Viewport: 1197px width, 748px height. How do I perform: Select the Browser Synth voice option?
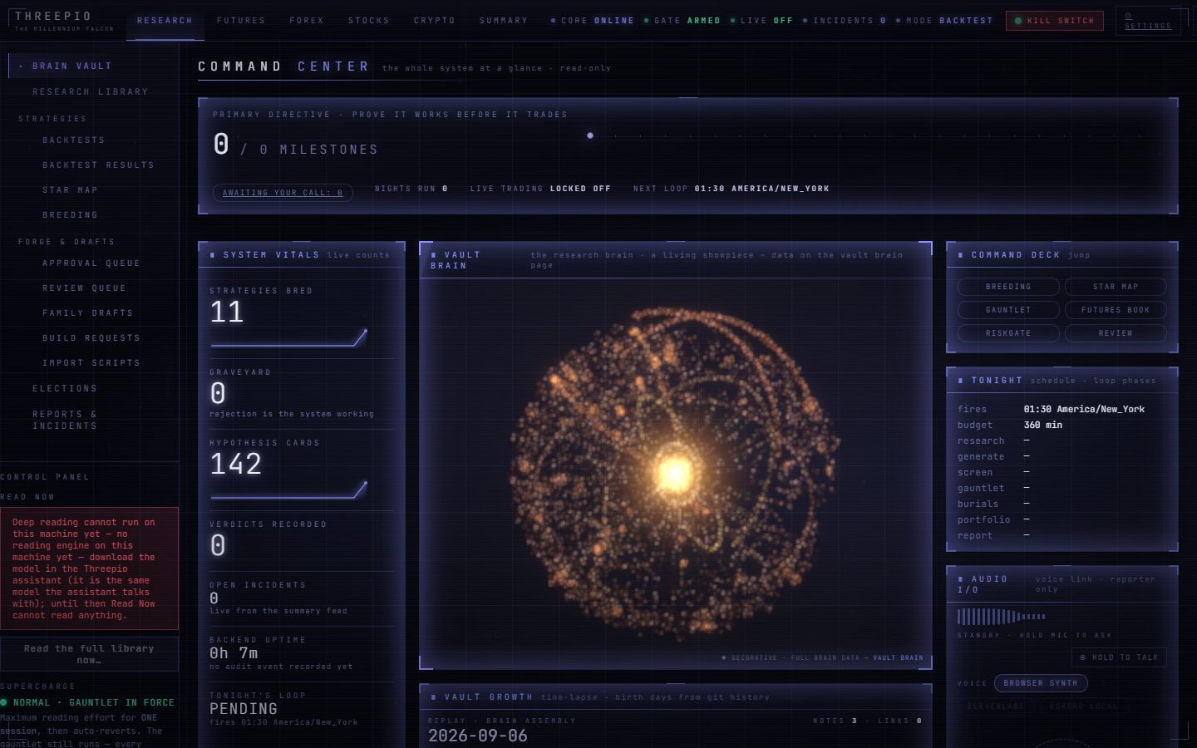[1041, 683]
